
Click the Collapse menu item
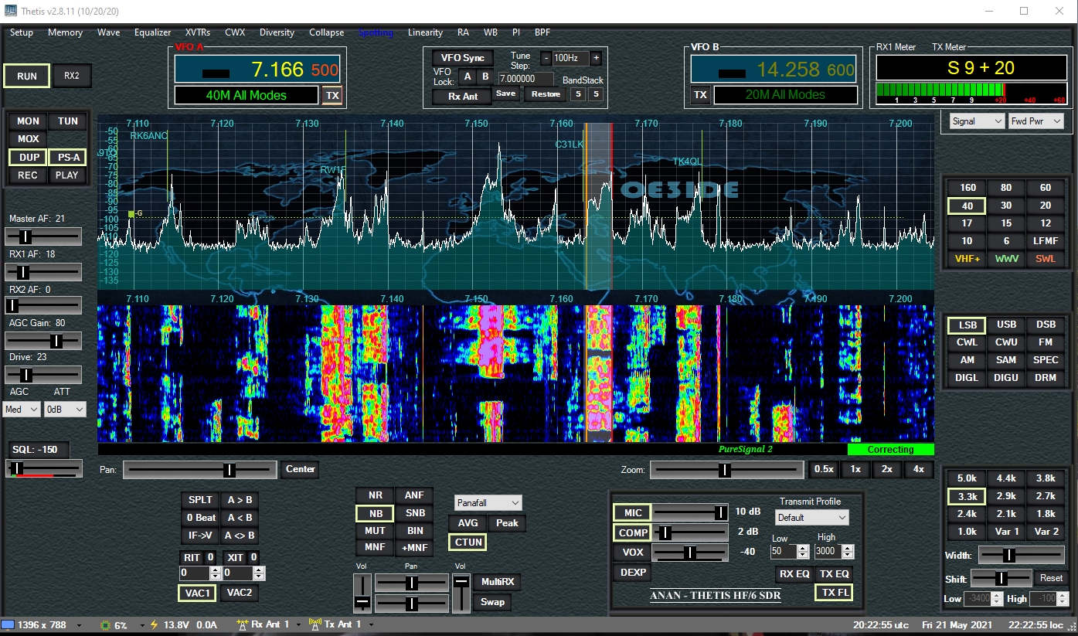pyautogui.click(x=327, y=32)
